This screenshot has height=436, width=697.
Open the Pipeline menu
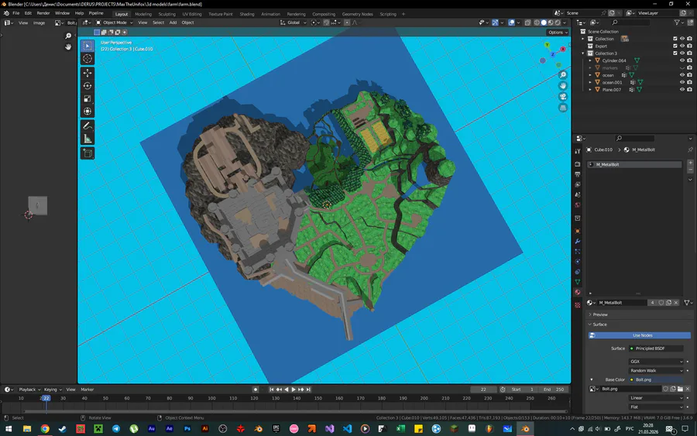[96, 13]
